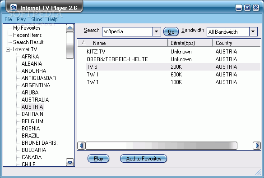Viewport: 264px width, 178px height.
Task: Select BRUNEI DARIS. in the country tree
Action: click(x=40, y=143)
